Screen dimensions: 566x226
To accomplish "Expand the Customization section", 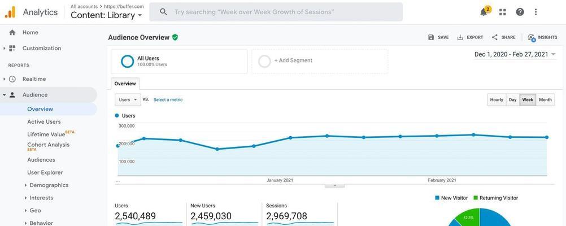I will point(4,48).
